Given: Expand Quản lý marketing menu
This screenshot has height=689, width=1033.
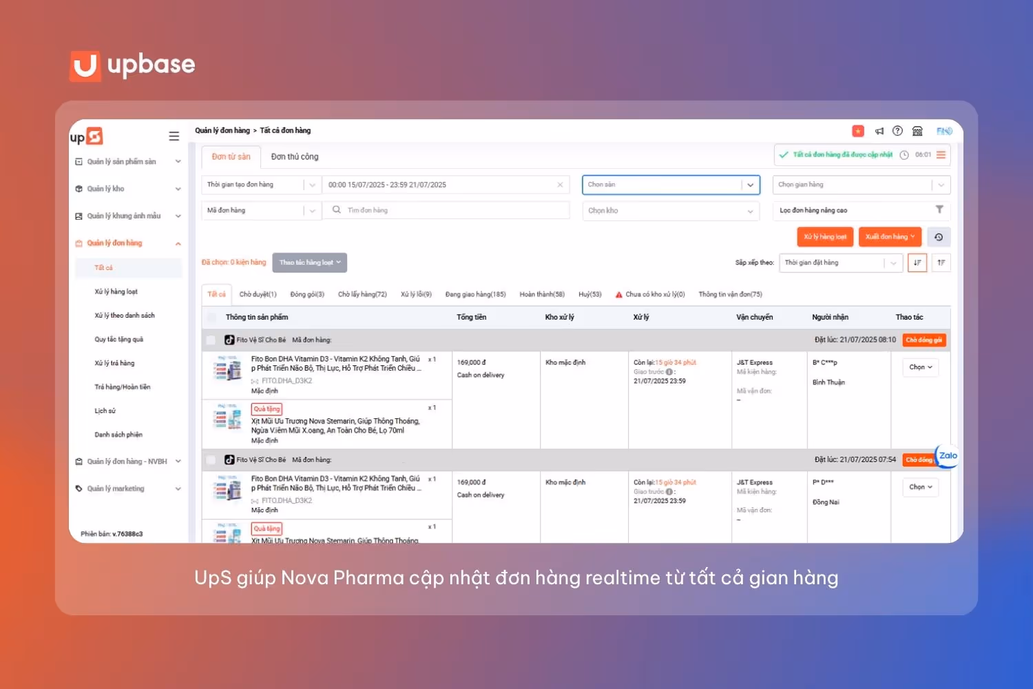Looking at the screenshot, I should coord(178,489).
